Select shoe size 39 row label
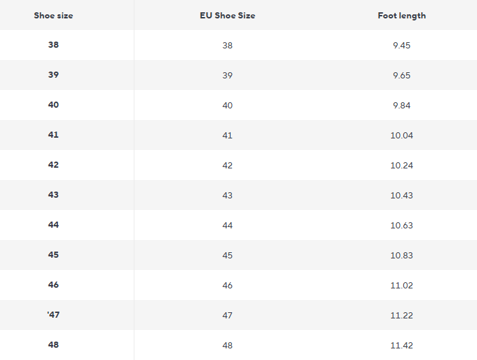This screenshot has height=360, width=477. (x=53, y=75)
